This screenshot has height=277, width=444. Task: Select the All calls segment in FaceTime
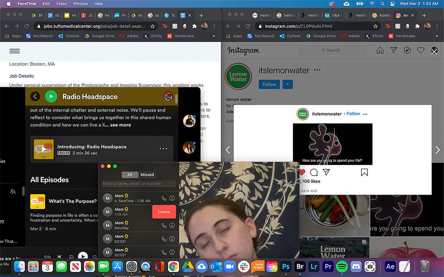coord(130,175)
